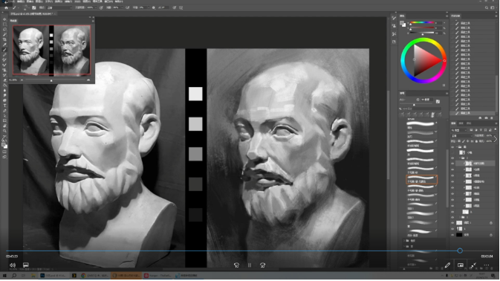The width and height of the screenshot is (500, 281).
Task: Click the Navigator preview thumbnail
Action: coord(52,51)
